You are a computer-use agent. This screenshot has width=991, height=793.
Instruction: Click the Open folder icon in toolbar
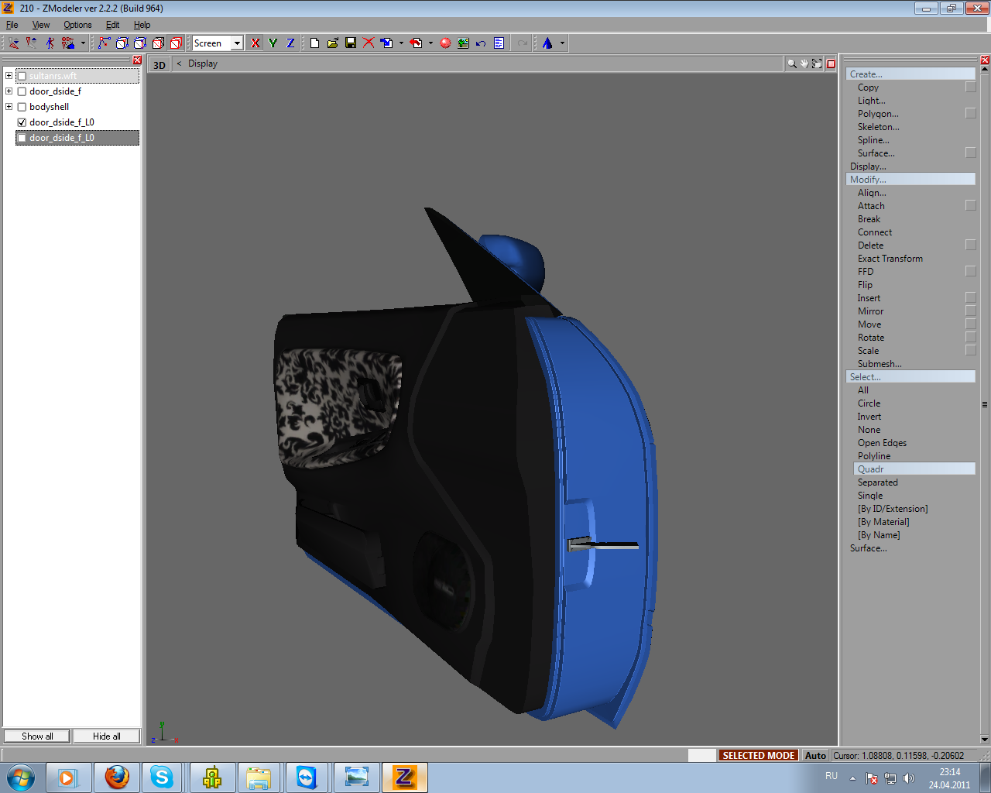(332, 43)
